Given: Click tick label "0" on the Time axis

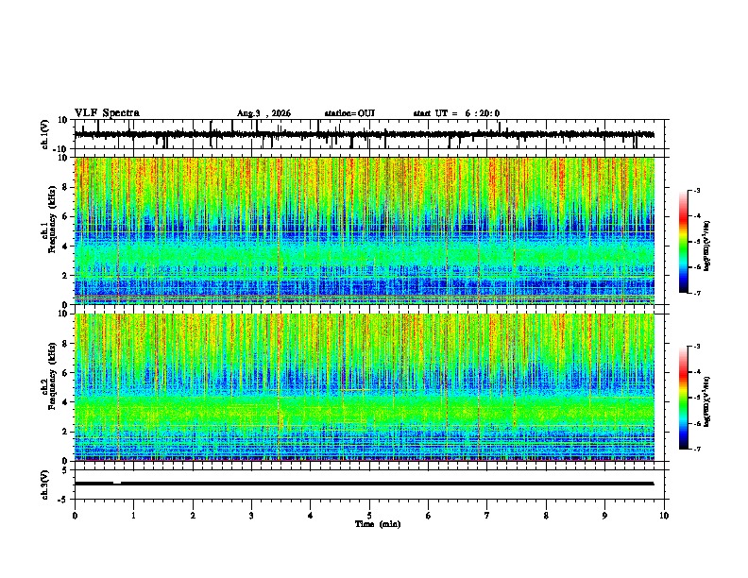Looking at the screenshot, I should (x=75, y=516).
